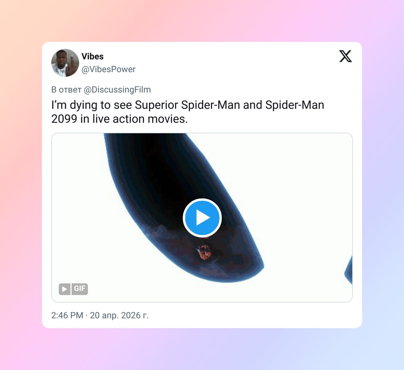Click the small red Spider-Man figure in the GIF
404x370 pixels.
pos(204,252)
